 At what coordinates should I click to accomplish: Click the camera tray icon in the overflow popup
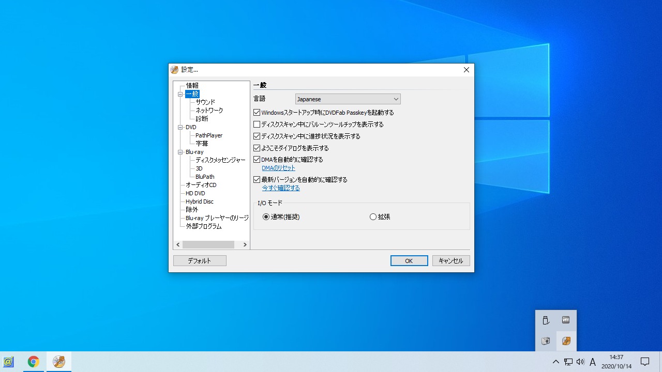pos(546,341)
